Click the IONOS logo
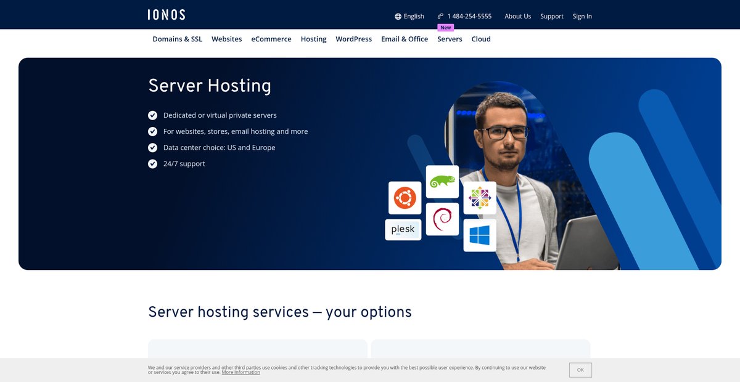The image size is (740, 382). pos(166,15)
